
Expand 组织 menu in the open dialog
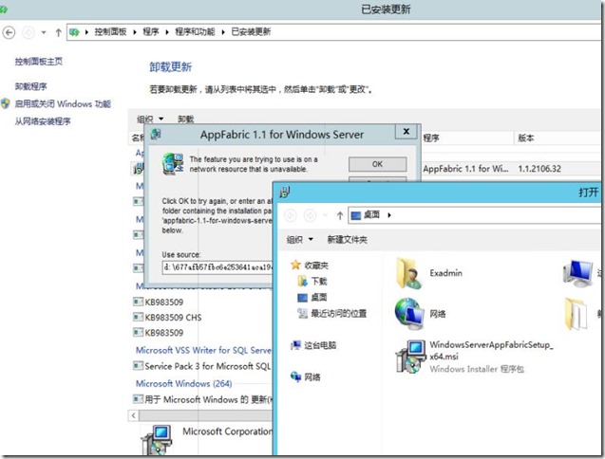[300, 240]
